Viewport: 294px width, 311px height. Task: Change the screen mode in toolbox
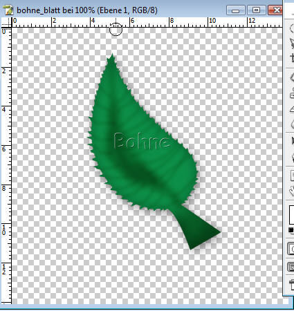click(291, 267)
